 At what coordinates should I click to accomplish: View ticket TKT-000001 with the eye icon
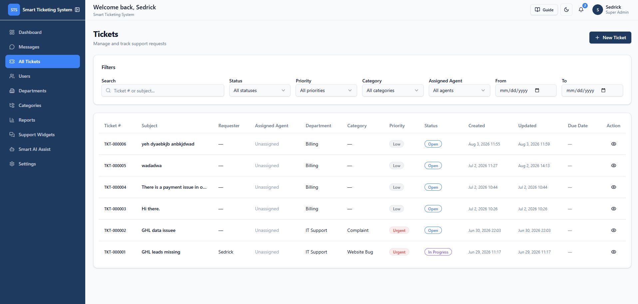614,252
